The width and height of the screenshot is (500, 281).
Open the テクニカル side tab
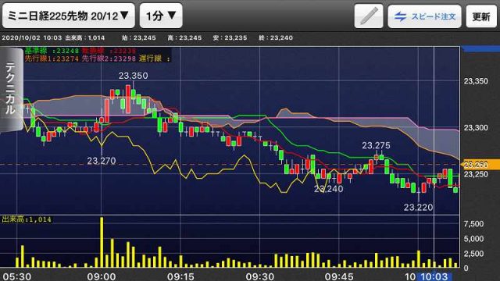point(11,90)
